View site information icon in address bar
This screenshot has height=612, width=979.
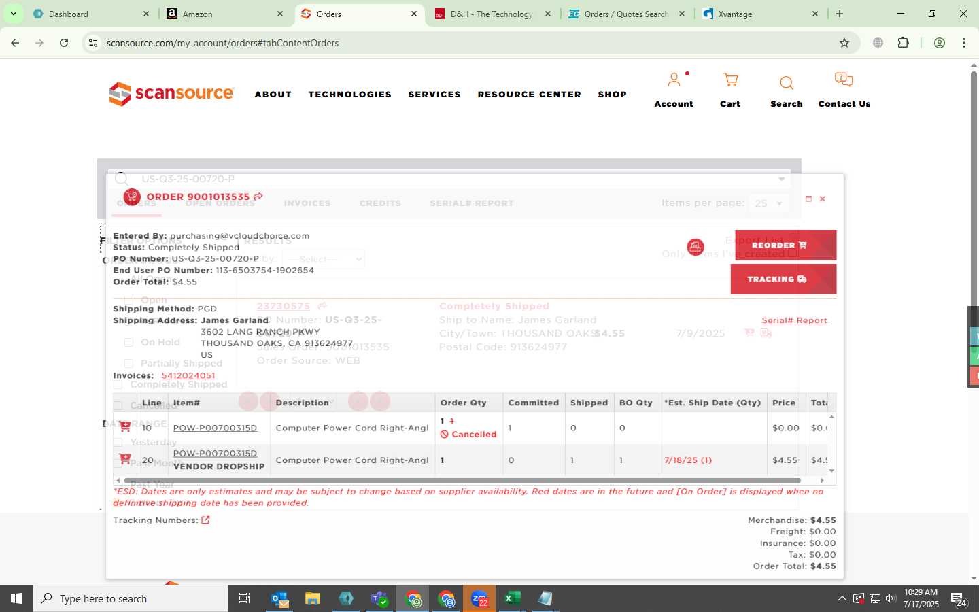(x=93, y=43)
